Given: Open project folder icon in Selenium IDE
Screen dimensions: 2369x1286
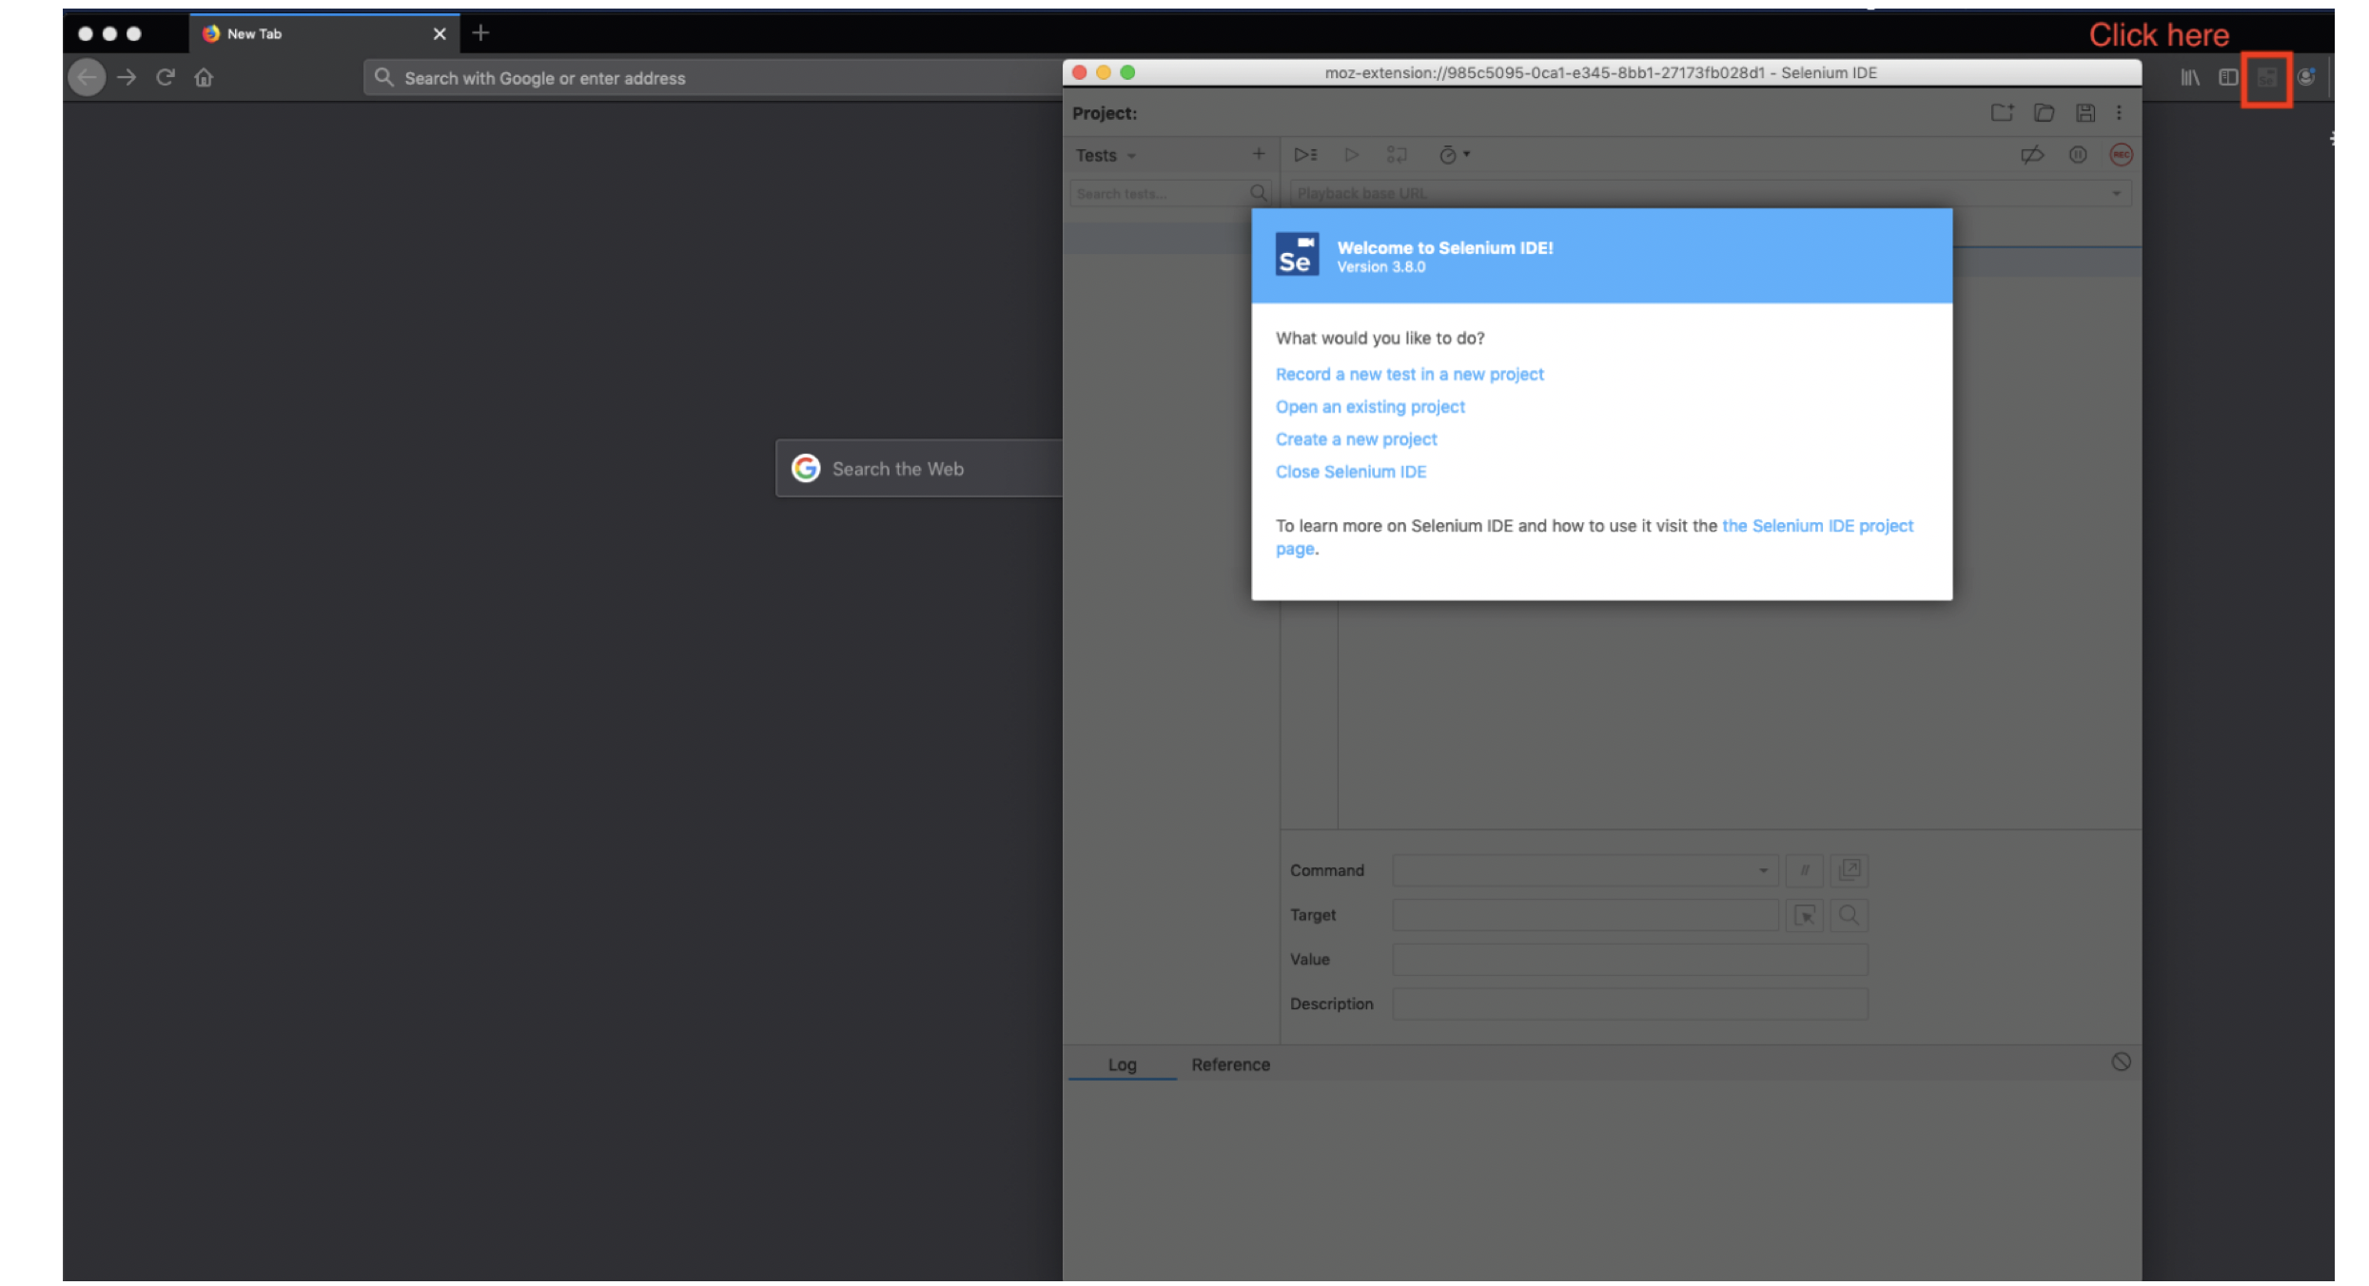Looking at the screenshot, I should pyautogui.click(x=2045, y=113).
